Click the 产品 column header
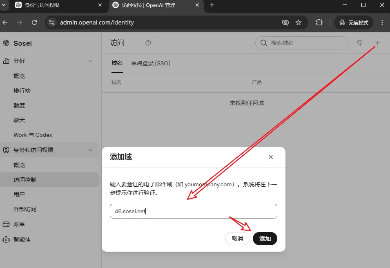The width and height of the screenshot is (390, 268). click(257, 83)
